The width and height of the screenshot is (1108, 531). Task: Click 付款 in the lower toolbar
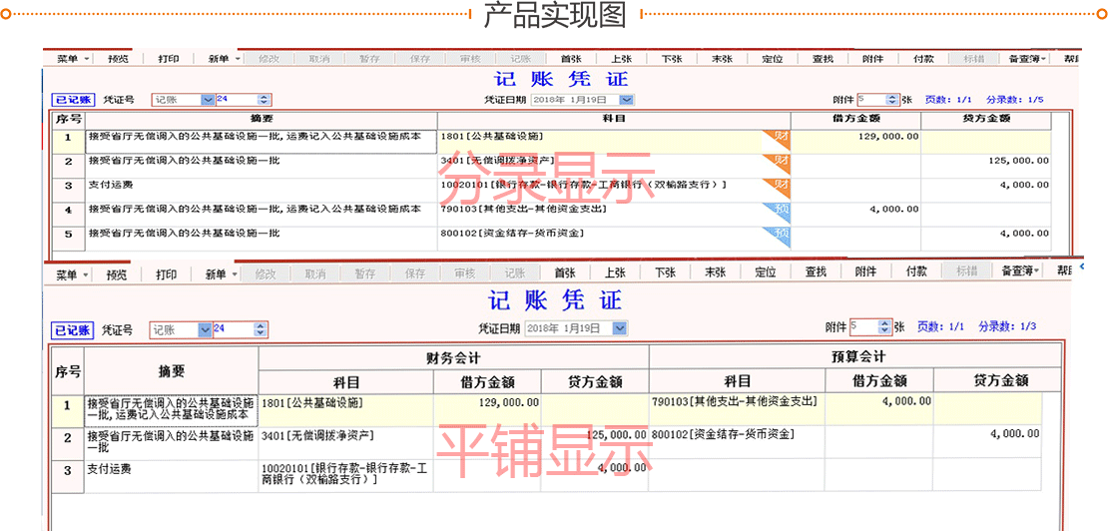pyautogui.click(x=916, y=272)
